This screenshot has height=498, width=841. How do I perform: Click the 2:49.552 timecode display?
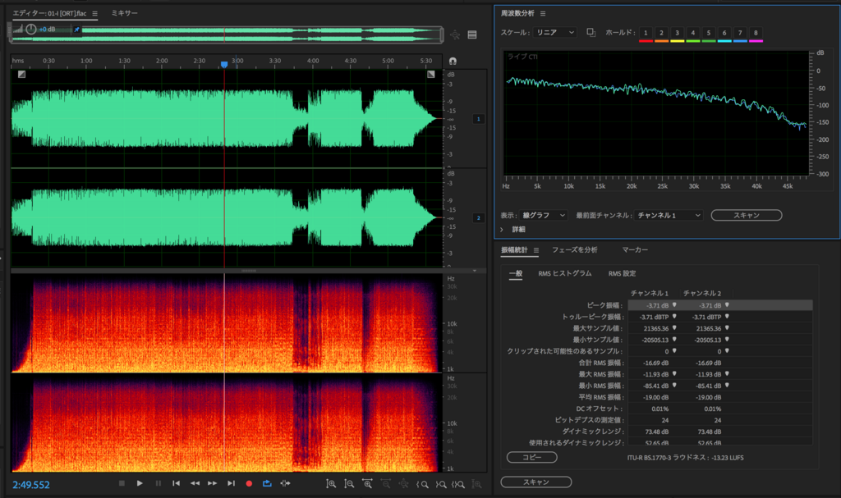point(31,485)
